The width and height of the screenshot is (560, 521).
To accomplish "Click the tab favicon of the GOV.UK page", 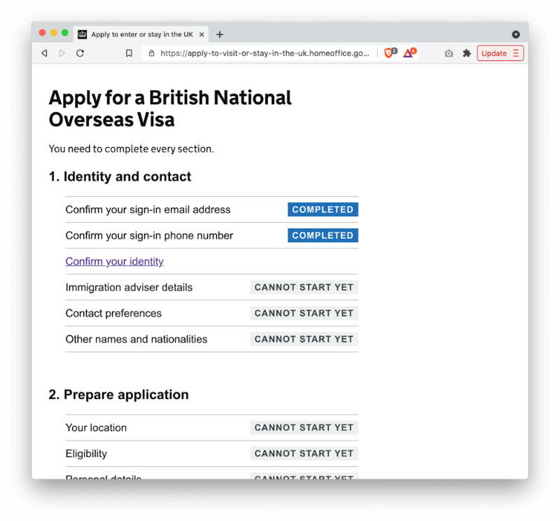I will (x=83, y=34).
